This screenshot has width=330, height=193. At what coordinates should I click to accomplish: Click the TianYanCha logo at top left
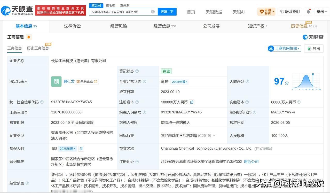pos(17,10)
